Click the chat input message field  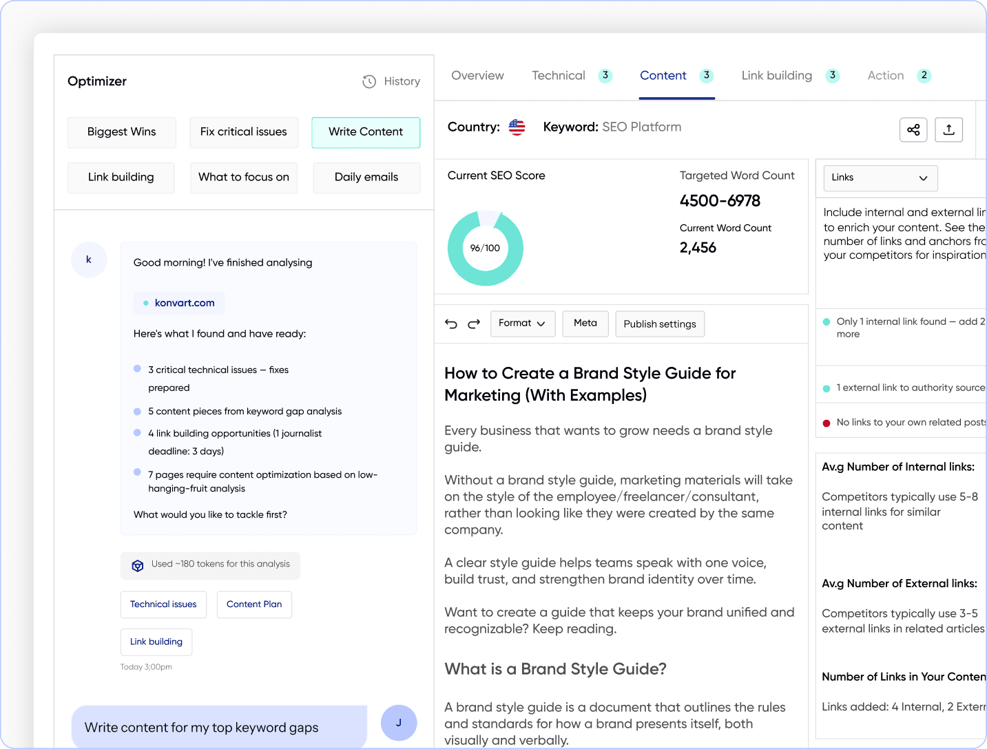point(219,727)
